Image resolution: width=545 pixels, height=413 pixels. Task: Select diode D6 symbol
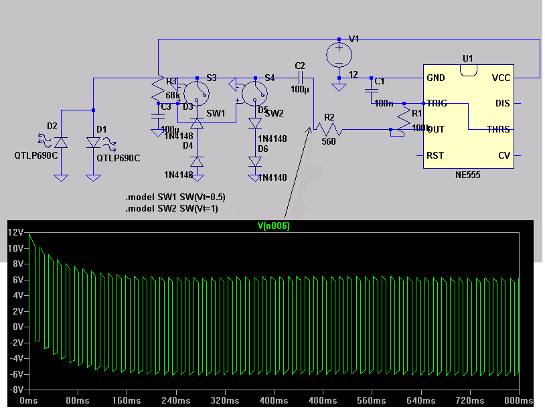pyautogui.click(x=255, y=162)
